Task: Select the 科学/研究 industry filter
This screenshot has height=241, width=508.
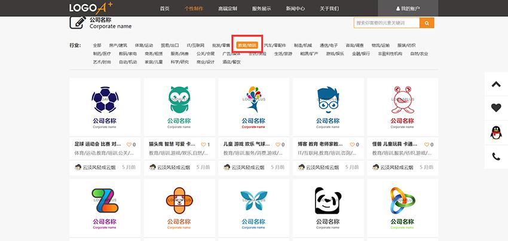Action: coord(179,62)
